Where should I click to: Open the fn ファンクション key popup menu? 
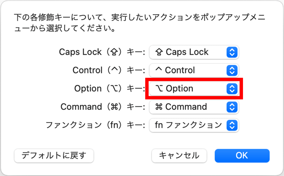point(193,125)
